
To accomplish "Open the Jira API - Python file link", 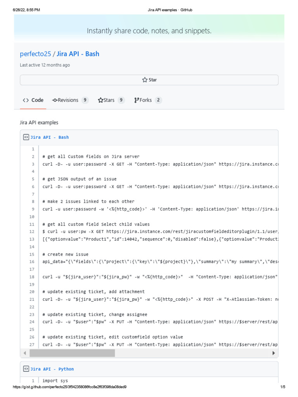I will [52, 369].
